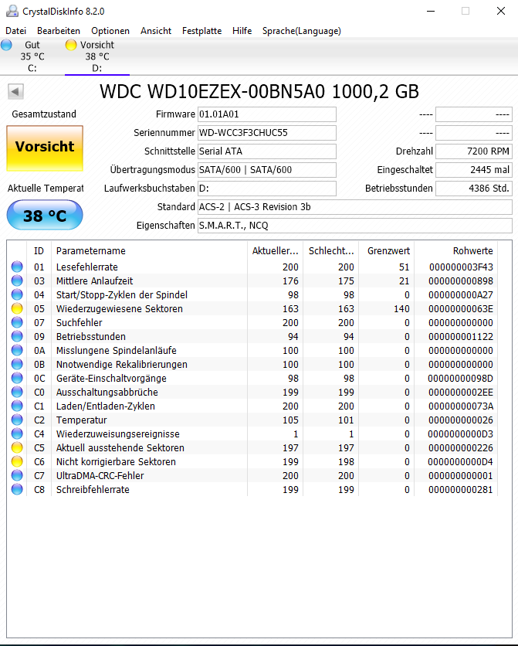Image resolution: width=518 pixels, height=646 pixels.
Task: Click the yellow status circle for drive D:
Action: click(71, 45)
